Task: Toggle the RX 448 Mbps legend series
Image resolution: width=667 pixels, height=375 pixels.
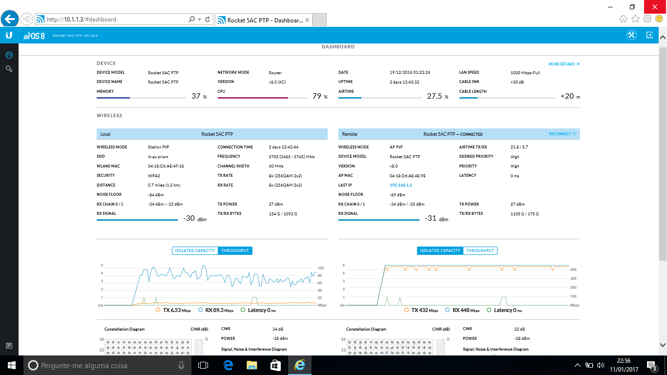Action: (x=462, y=310)
